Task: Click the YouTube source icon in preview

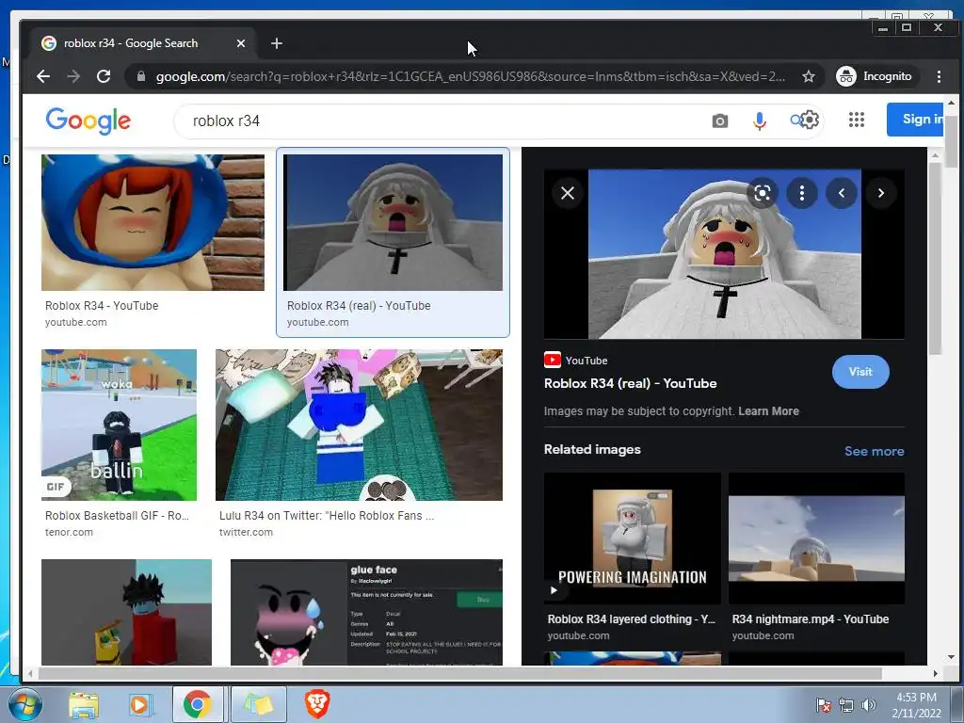Action: [552, 361]
